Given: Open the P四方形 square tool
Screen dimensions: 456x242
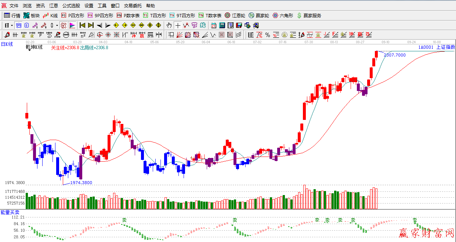Looking at the screenshot, I should pyautogui.click(x=73, y=15).
